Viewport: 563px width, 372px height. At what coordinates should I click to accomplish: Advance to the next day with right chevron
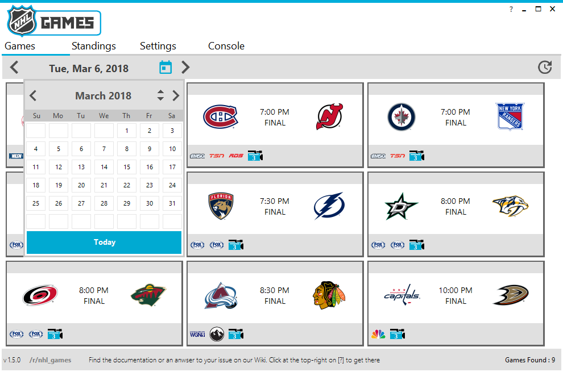click(x=185, y=67)
